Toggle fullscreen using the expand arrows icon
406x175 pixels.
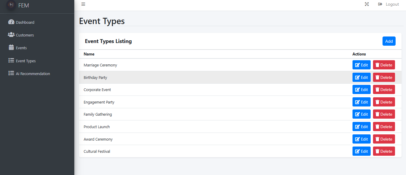pos(367,4)
